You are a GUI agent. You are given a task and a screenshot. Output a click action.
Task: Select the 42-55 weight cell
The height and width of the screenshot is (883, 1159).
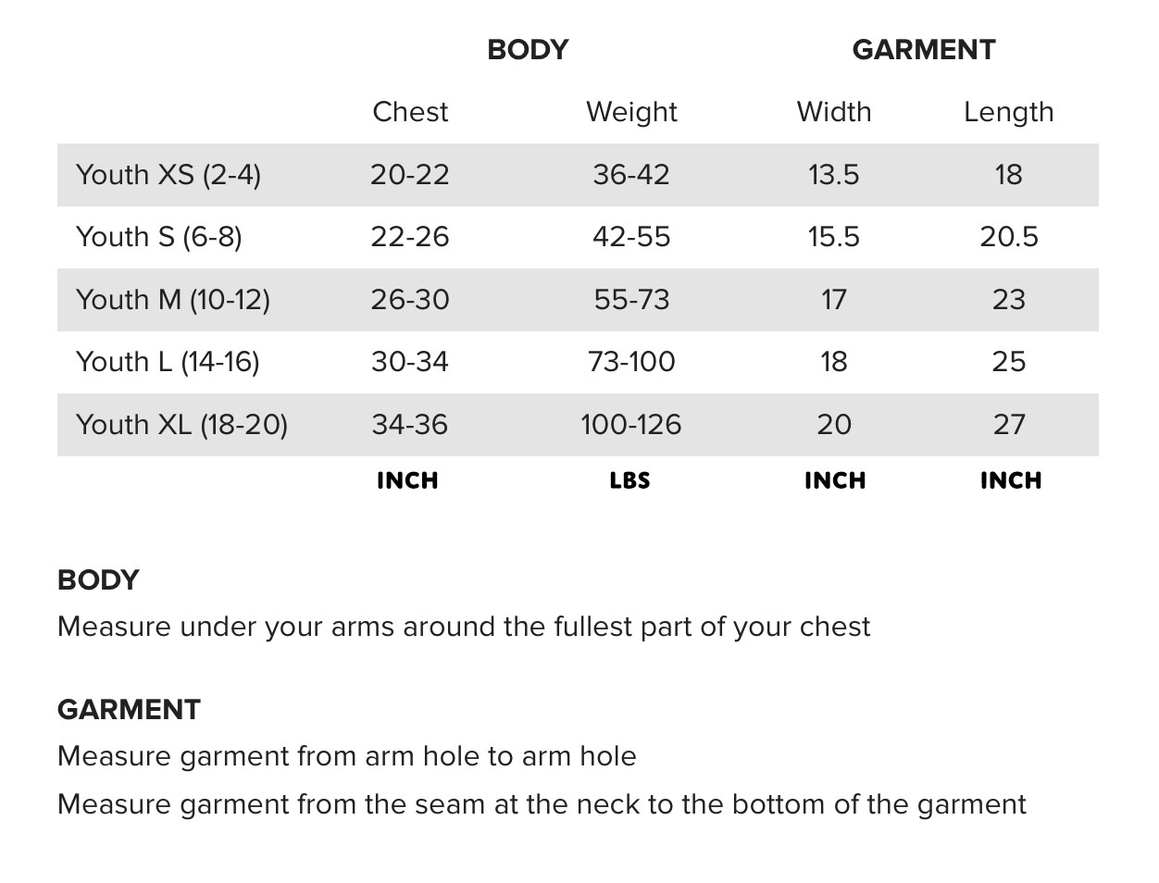tap(631, 237)
